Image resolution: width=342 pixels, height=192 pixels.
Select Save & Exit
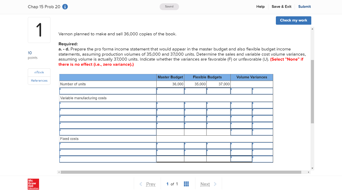tap(281, 6)
